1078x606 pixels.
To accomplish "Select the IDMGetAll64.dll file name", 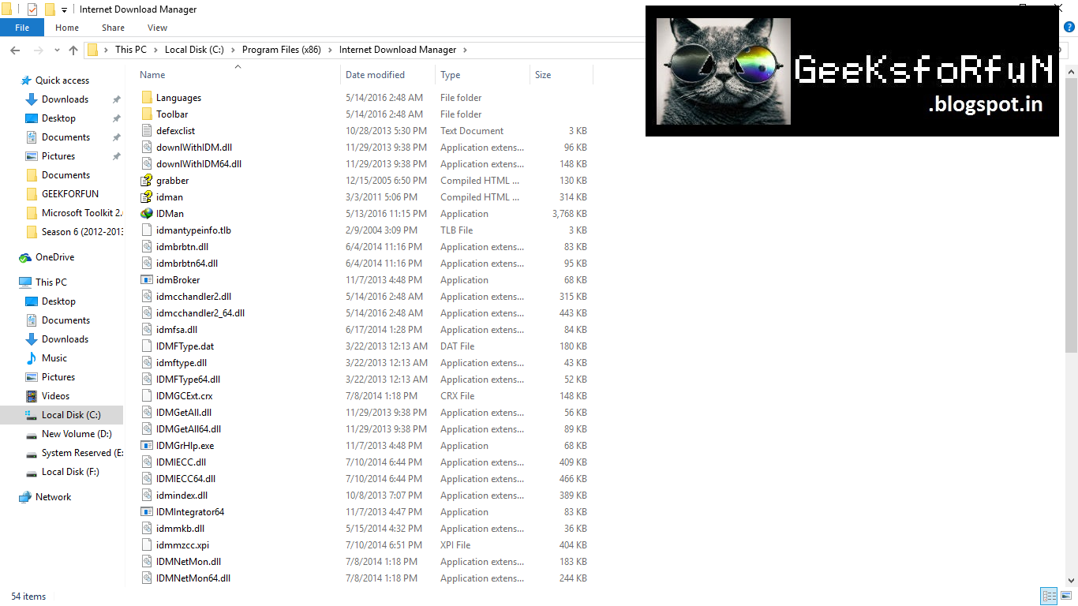I will pos(189,429).
